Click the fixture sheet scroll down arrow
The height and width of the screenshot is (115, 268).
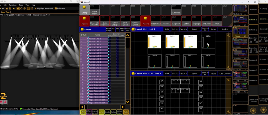point(127,102)
